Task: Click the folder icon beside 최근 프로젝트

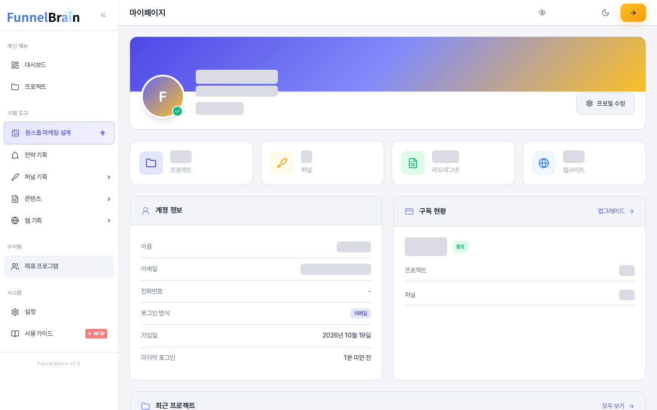Action: pyautogui.click(x=146, y=406)
